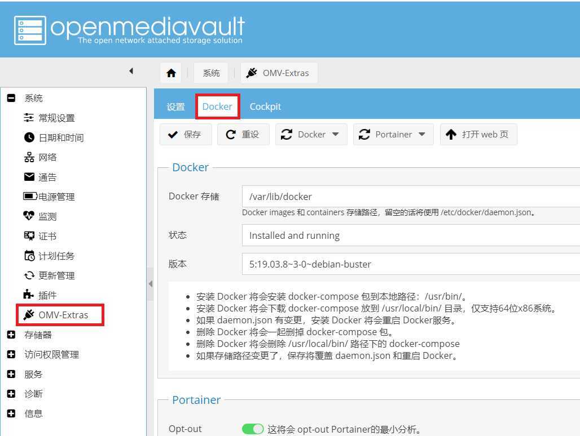Reset the form with 重设

click(243, 135)
